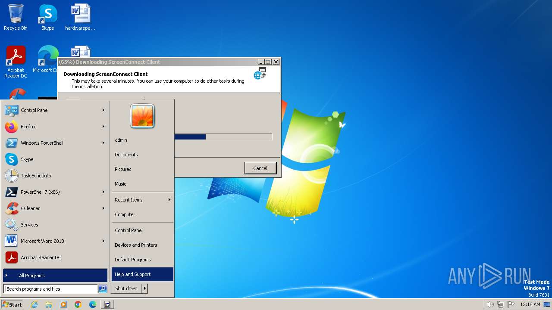Click the ScreenConnect download progress bar
Screen dimensions: 552x310
coord(223,137)
